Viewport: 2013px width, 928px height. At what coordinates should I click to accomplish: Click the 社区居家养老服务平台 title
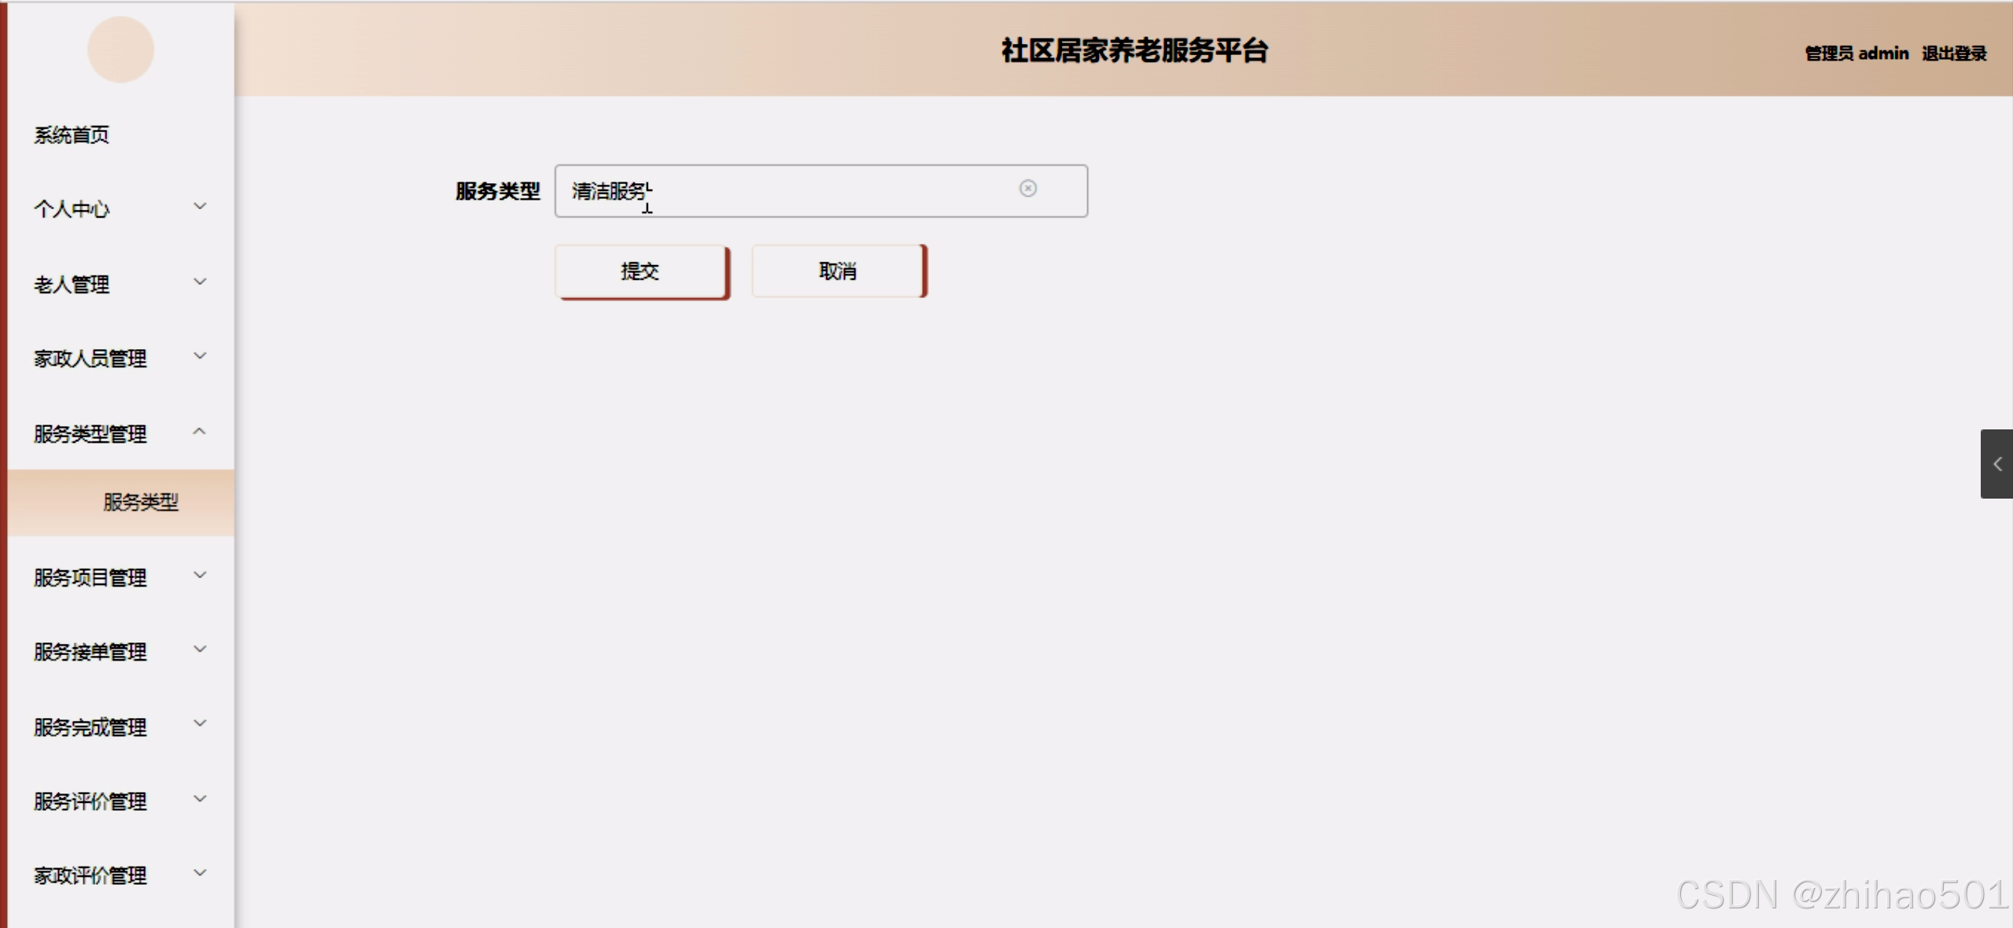click(x=1134, y=51)
